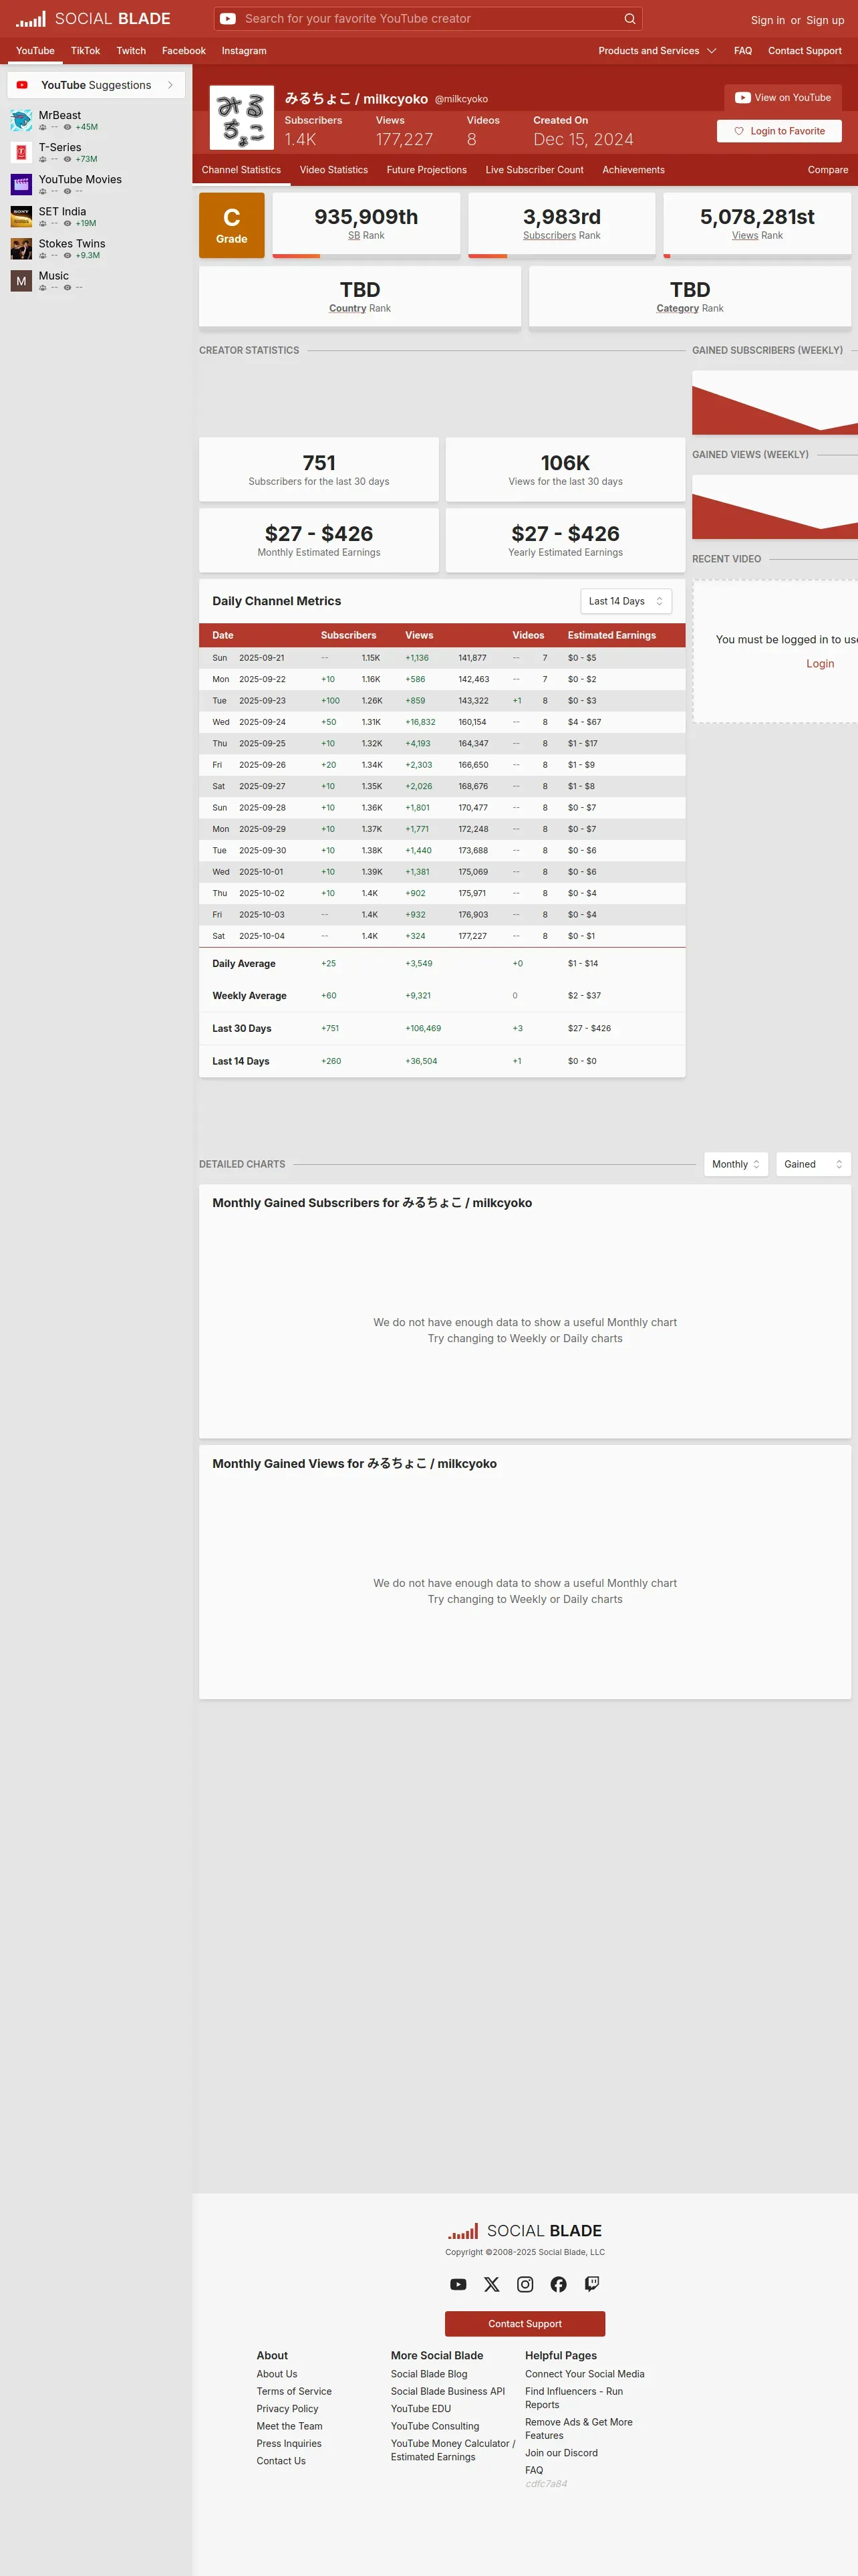Click the Country Rank TBD card
Screen dimensions: 858x2576
(360, 297)
